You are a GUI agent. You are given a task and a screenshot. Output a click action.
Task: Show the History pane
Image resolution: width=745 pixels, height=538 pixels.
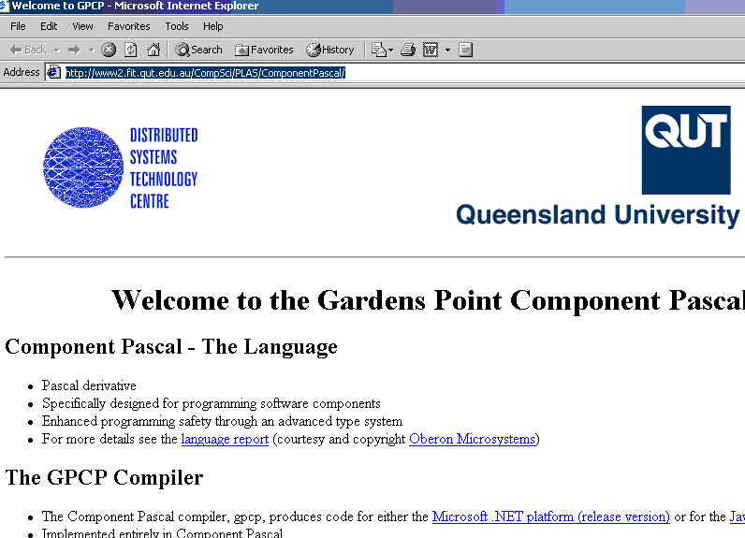coord(330,50)
